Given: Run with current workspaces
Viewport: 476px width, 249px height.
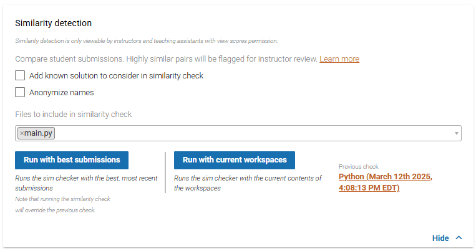Looking at the screenshot, I should pos(235,160).
